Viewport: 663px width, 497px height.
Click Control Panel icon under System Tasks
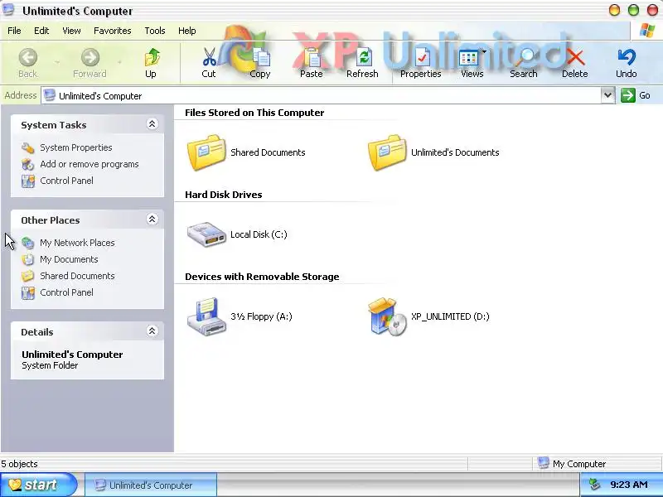click(x=28, y=181)
